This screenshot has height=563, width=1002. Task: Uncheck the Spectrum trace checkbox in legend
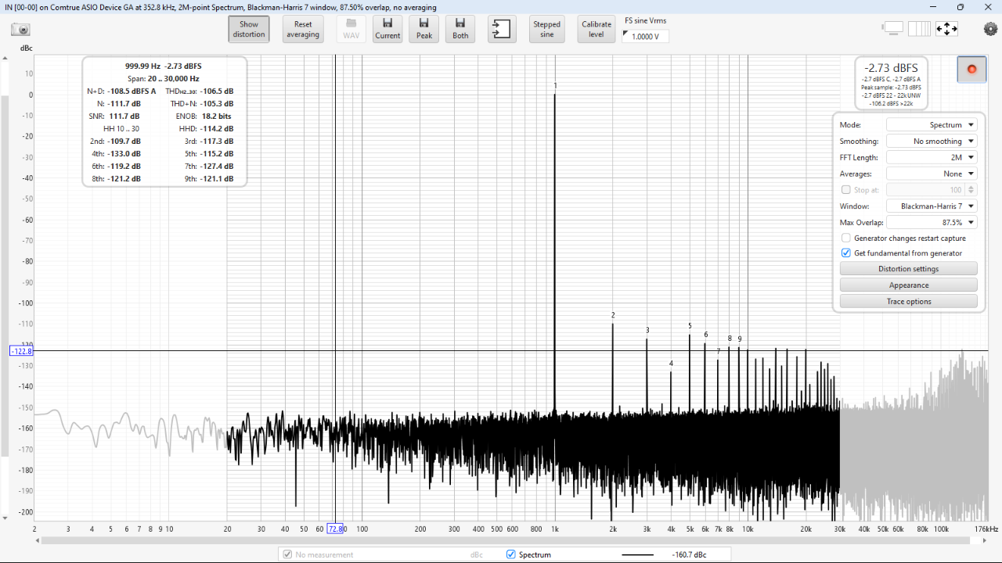(x=511, y=554)
